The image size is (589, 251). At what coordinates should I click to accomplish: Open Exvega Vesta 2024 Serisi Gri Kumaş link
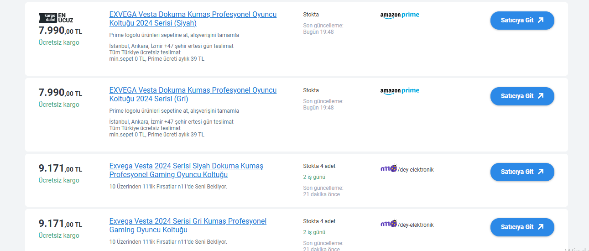point(188,225)
